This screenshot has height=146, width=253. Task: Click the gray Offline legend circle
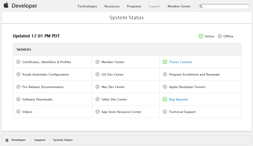(x=220, y=36)
